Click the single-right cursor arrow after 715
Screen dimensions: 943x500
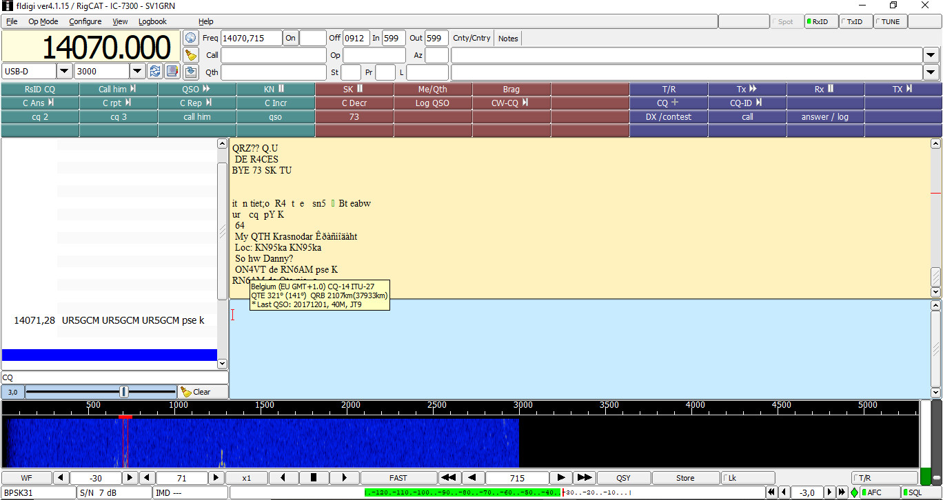click(x=561, y=478)
